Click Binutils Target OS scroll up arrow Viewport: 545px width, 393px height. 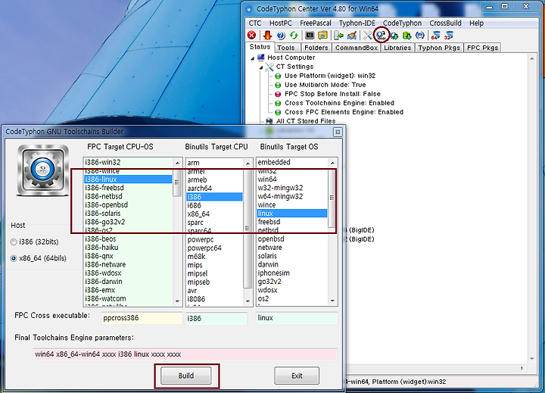click(x=332, y=163)
